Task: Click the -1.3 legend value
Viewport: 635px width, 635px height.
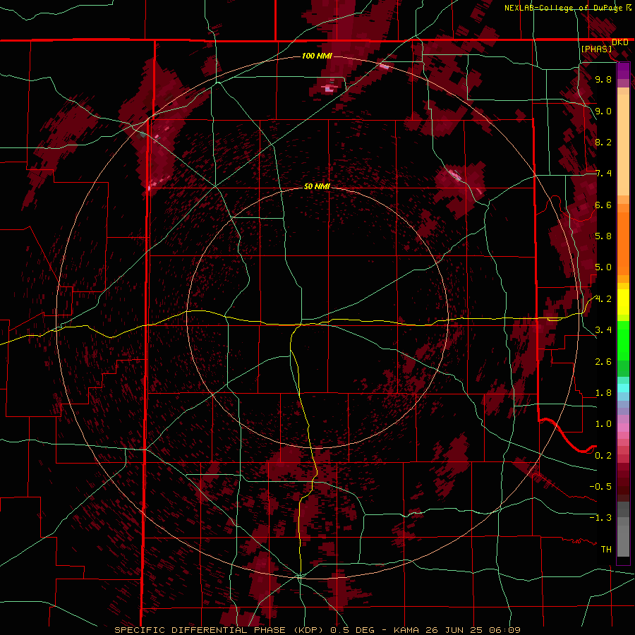Action: (600, 518)
